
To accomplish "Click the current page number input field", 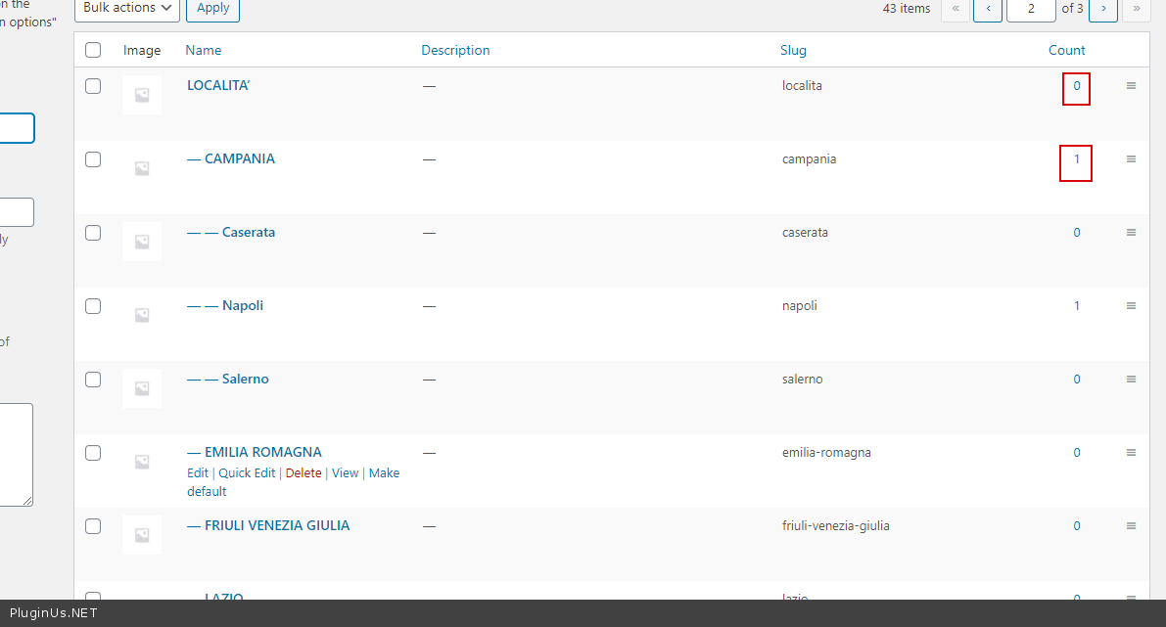I will pos(1031,9).
